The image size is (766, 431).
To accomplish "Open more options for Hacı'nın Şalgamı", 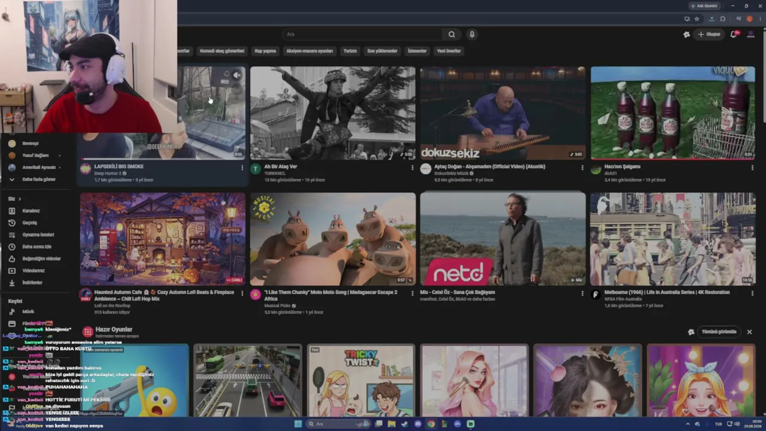I will (752, 168).
